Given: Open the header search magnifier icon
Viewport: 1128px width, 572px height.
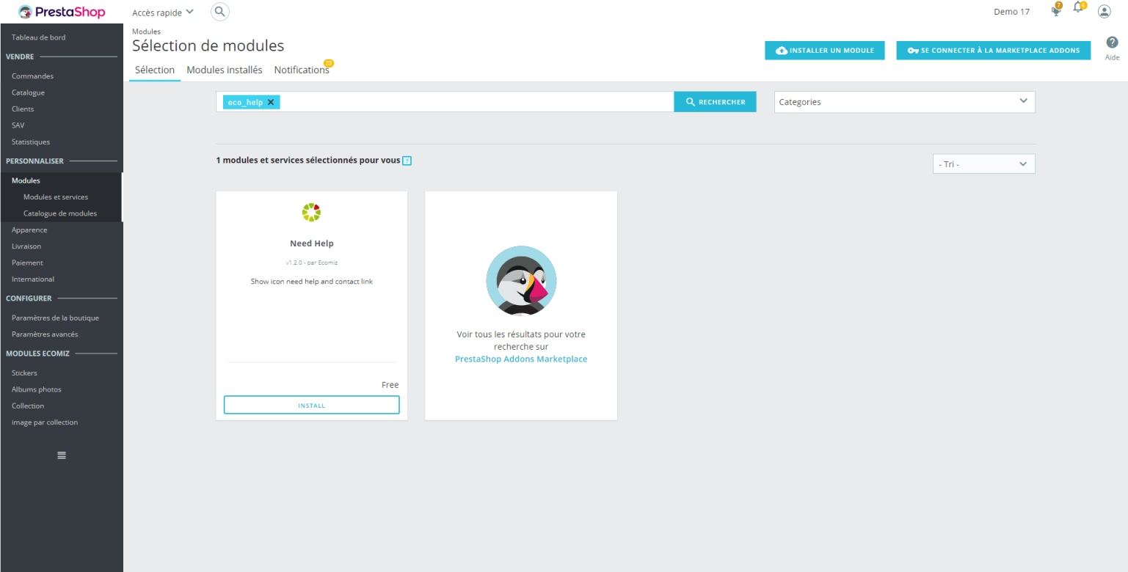Looking at the screenshot, I should [x=219, y=12].
